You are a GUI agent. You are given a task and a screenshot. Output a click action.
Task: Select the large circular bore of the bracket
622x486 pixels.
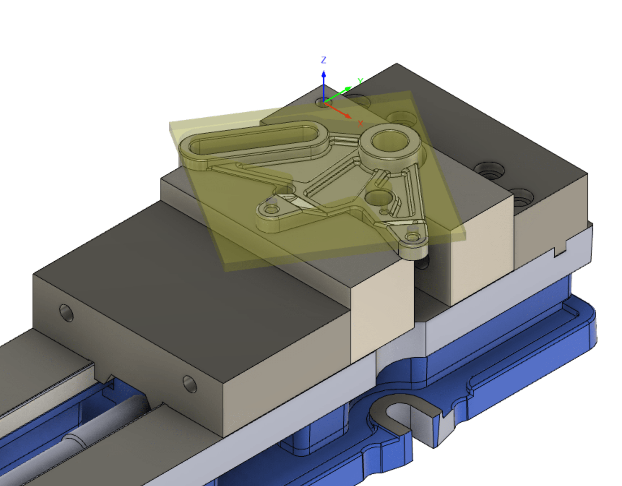(390, 142)
